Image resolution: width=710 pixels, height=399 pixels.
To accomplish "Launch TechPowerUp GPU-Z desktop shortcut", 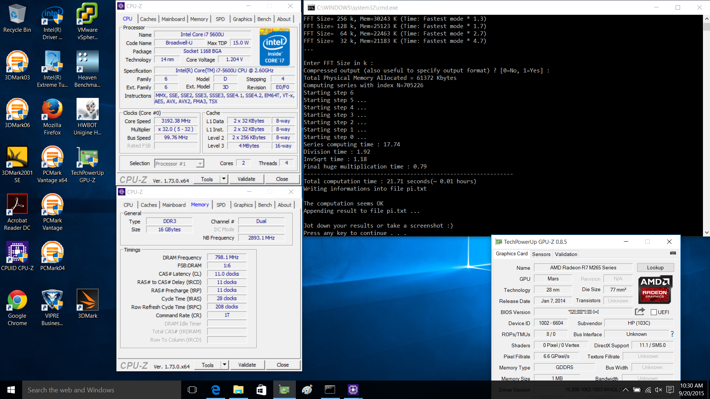I will (87, 165).
